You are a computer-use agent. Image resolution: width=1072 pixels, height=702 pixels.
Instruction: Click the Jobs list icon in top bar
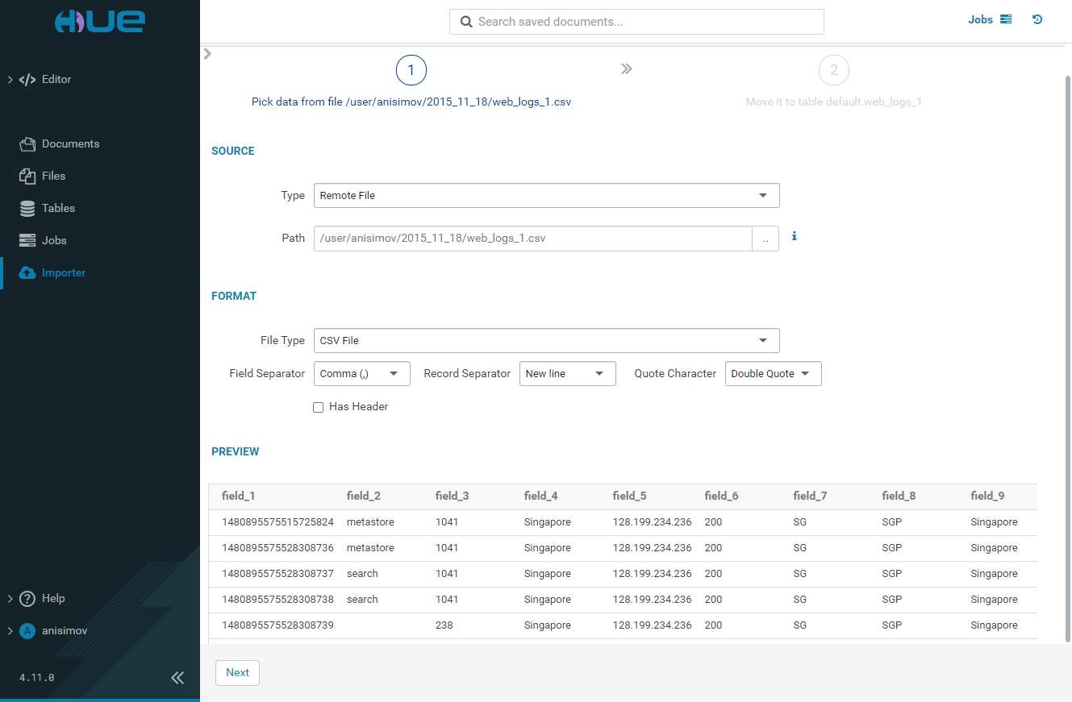(1006, 19)
